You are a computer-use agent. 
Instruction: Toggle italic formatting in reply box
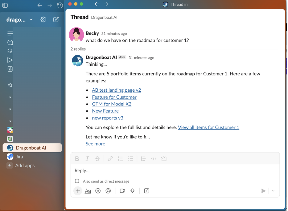87,159
